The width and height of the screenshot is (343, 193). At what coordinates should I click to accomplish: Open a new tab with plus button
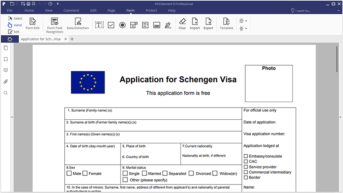pos(72,39)
